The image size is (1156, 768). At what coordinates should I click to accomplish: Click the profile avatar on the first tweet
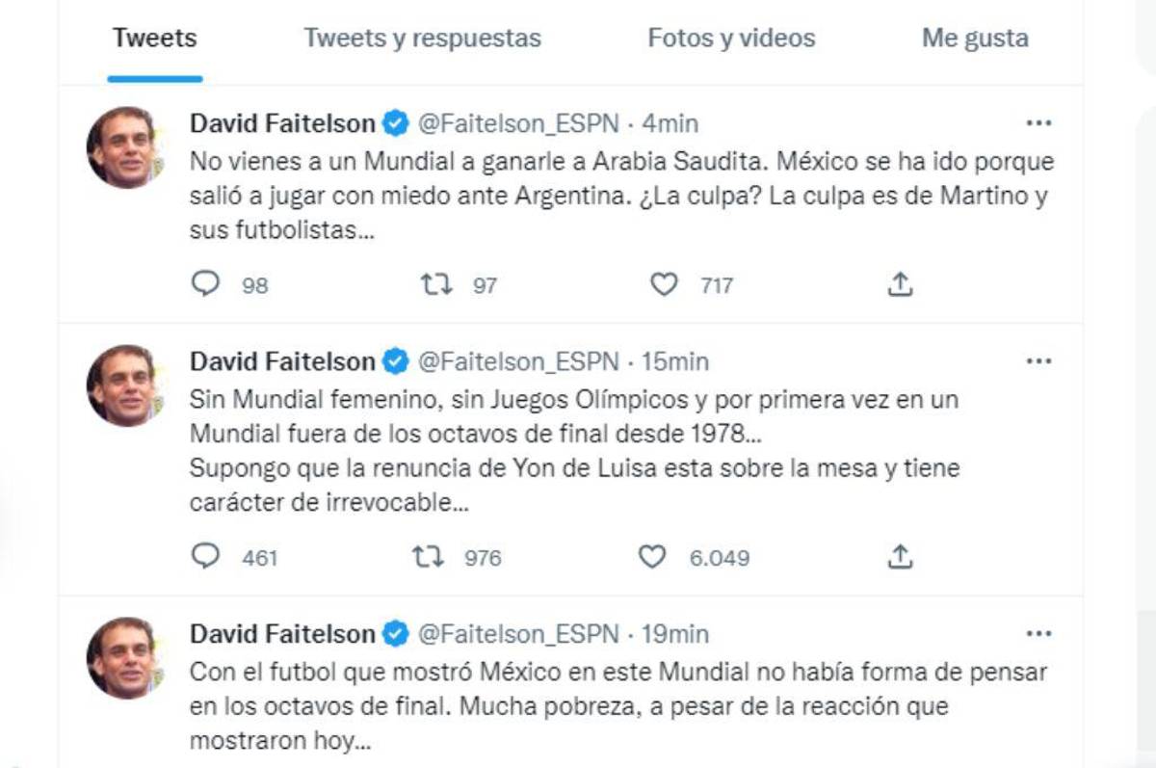[122, 146]
